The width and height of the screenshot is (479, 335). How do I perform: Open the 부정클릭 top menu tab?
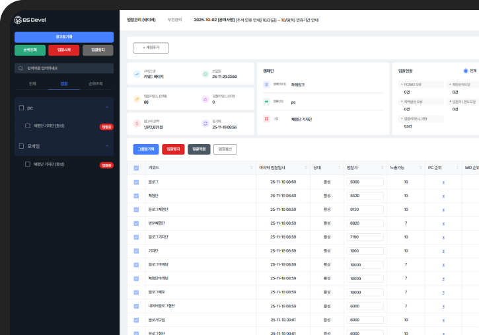[176, 20]
